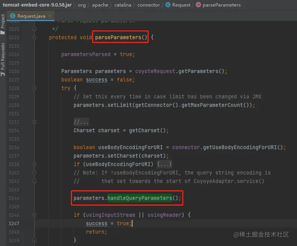Collapse the parseParameters method at line 3222
The height and width of the screenshot is (246, 297).
point(34,38)
